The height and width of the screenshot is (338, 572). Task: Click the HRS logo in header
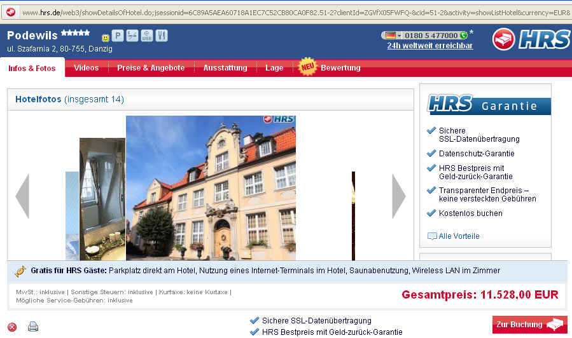(x=531, y=39)
